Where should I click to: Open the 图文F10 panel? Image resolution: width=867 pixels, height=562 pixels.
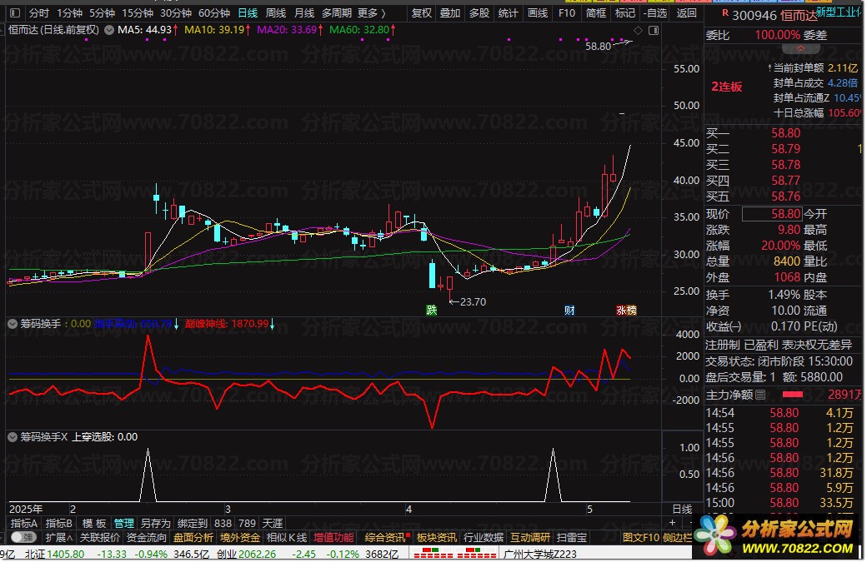[x=641, y=538]
